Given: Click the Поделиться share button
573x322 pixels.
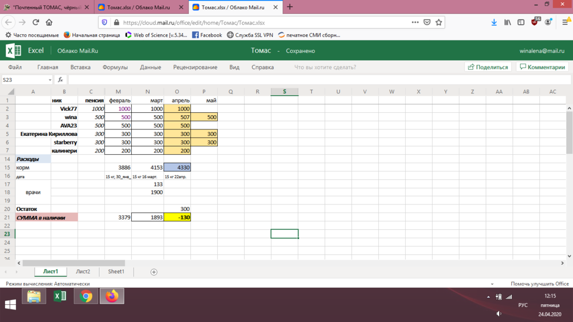Looking at the screenshot, I should [x=488, y=67].
